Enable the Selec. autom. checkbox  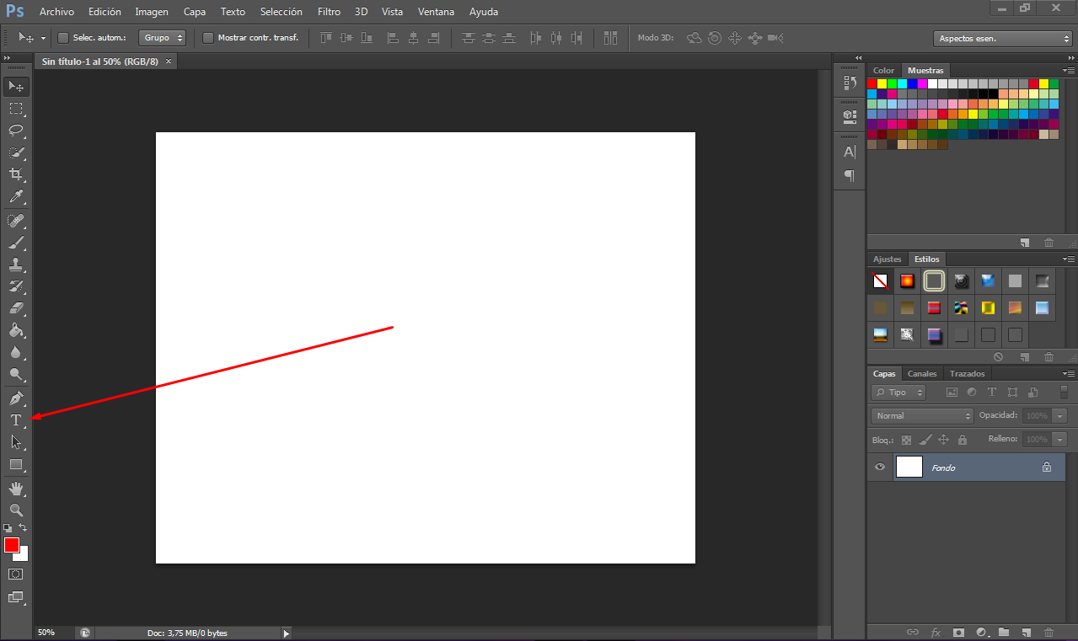[x=63, y=38]
